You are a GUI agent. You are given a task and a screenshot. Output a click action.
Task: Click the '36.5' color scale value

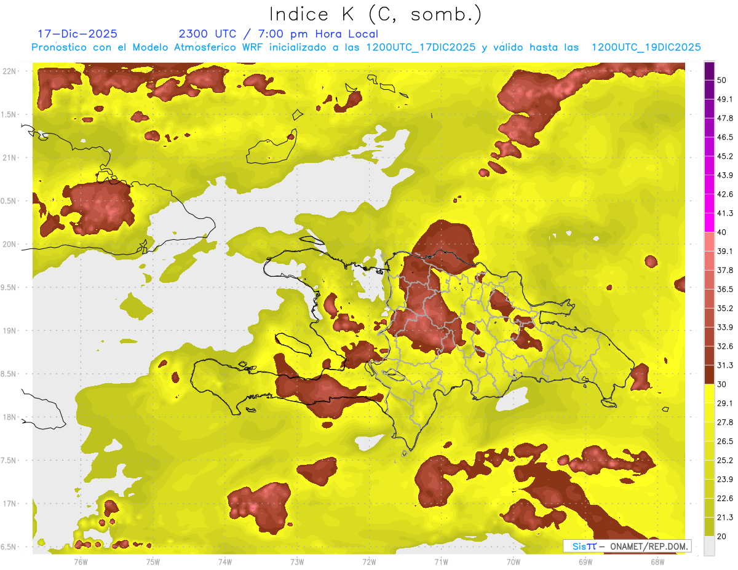725,289
